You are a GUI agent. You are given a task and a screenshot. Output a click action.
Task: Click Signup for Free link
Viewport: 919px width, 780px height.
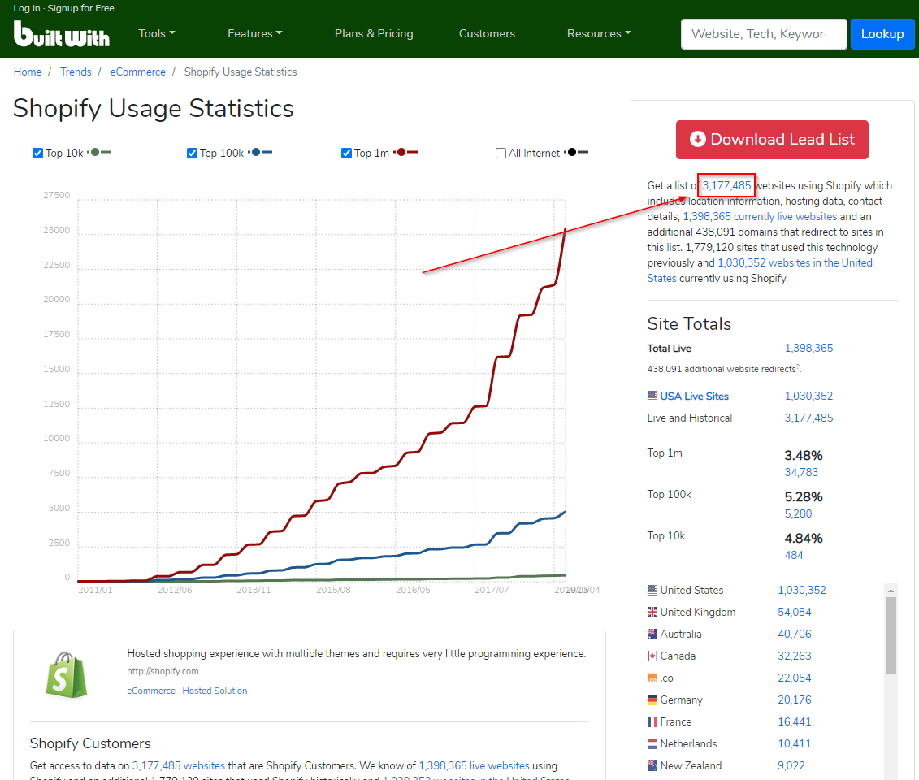click(81, 8)
